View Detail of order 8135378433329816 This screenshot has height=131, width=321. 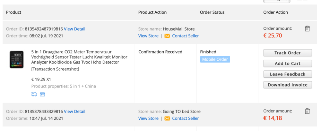tap(74, 111)
